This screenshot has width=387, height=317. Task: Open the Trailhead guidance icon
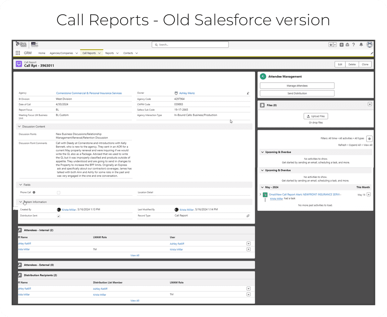(x=348, y=45)
